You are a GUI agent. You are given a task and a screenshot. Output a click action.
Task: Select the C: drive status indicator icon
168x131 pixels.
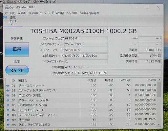5,18
